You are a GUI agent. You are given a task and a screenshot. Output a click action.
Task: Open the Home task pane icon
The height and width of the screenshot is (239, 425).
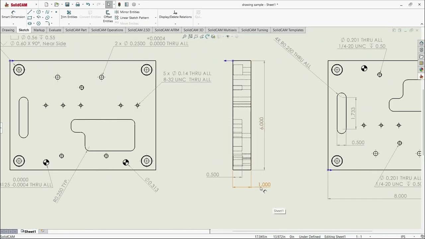coord(421,43)
